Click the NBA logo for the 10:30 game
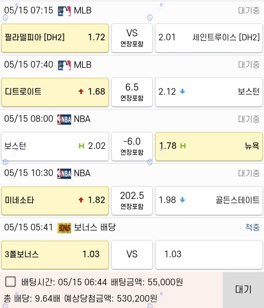This screenshot has width=264, height=308. [64, 174]
